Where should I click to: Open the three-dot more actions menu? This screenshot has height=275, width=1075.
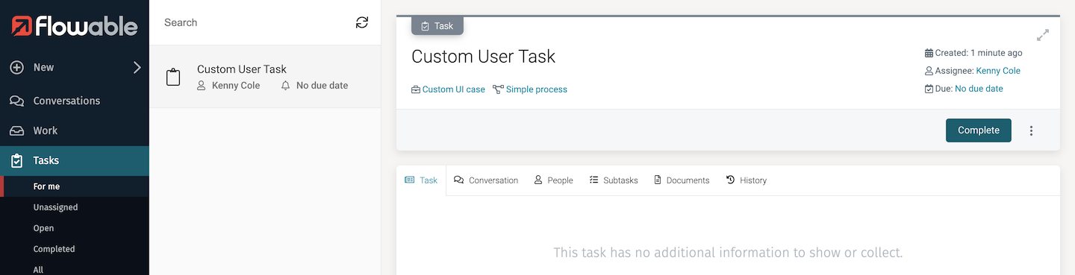(1031, 130)
